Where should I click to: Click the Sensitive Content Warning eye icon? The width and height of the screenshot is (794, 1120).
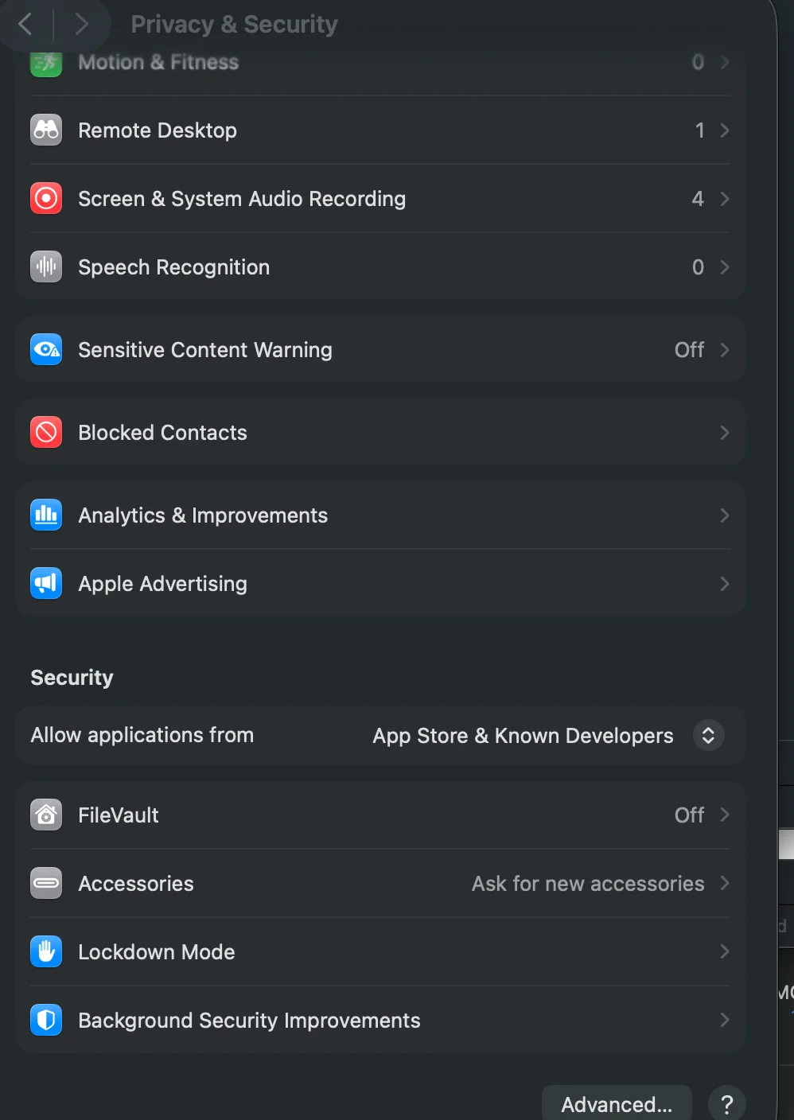[x=46, y=349]
